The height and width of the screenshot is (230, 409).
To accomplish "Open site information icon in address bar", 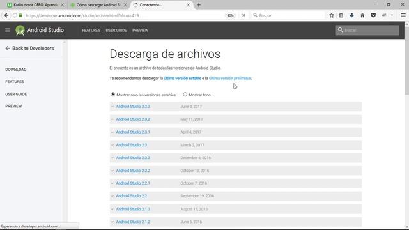I will click(x=15, y=15).
